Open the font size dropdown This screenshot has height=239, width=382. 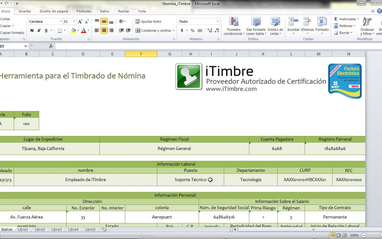(x=74, y=22)
